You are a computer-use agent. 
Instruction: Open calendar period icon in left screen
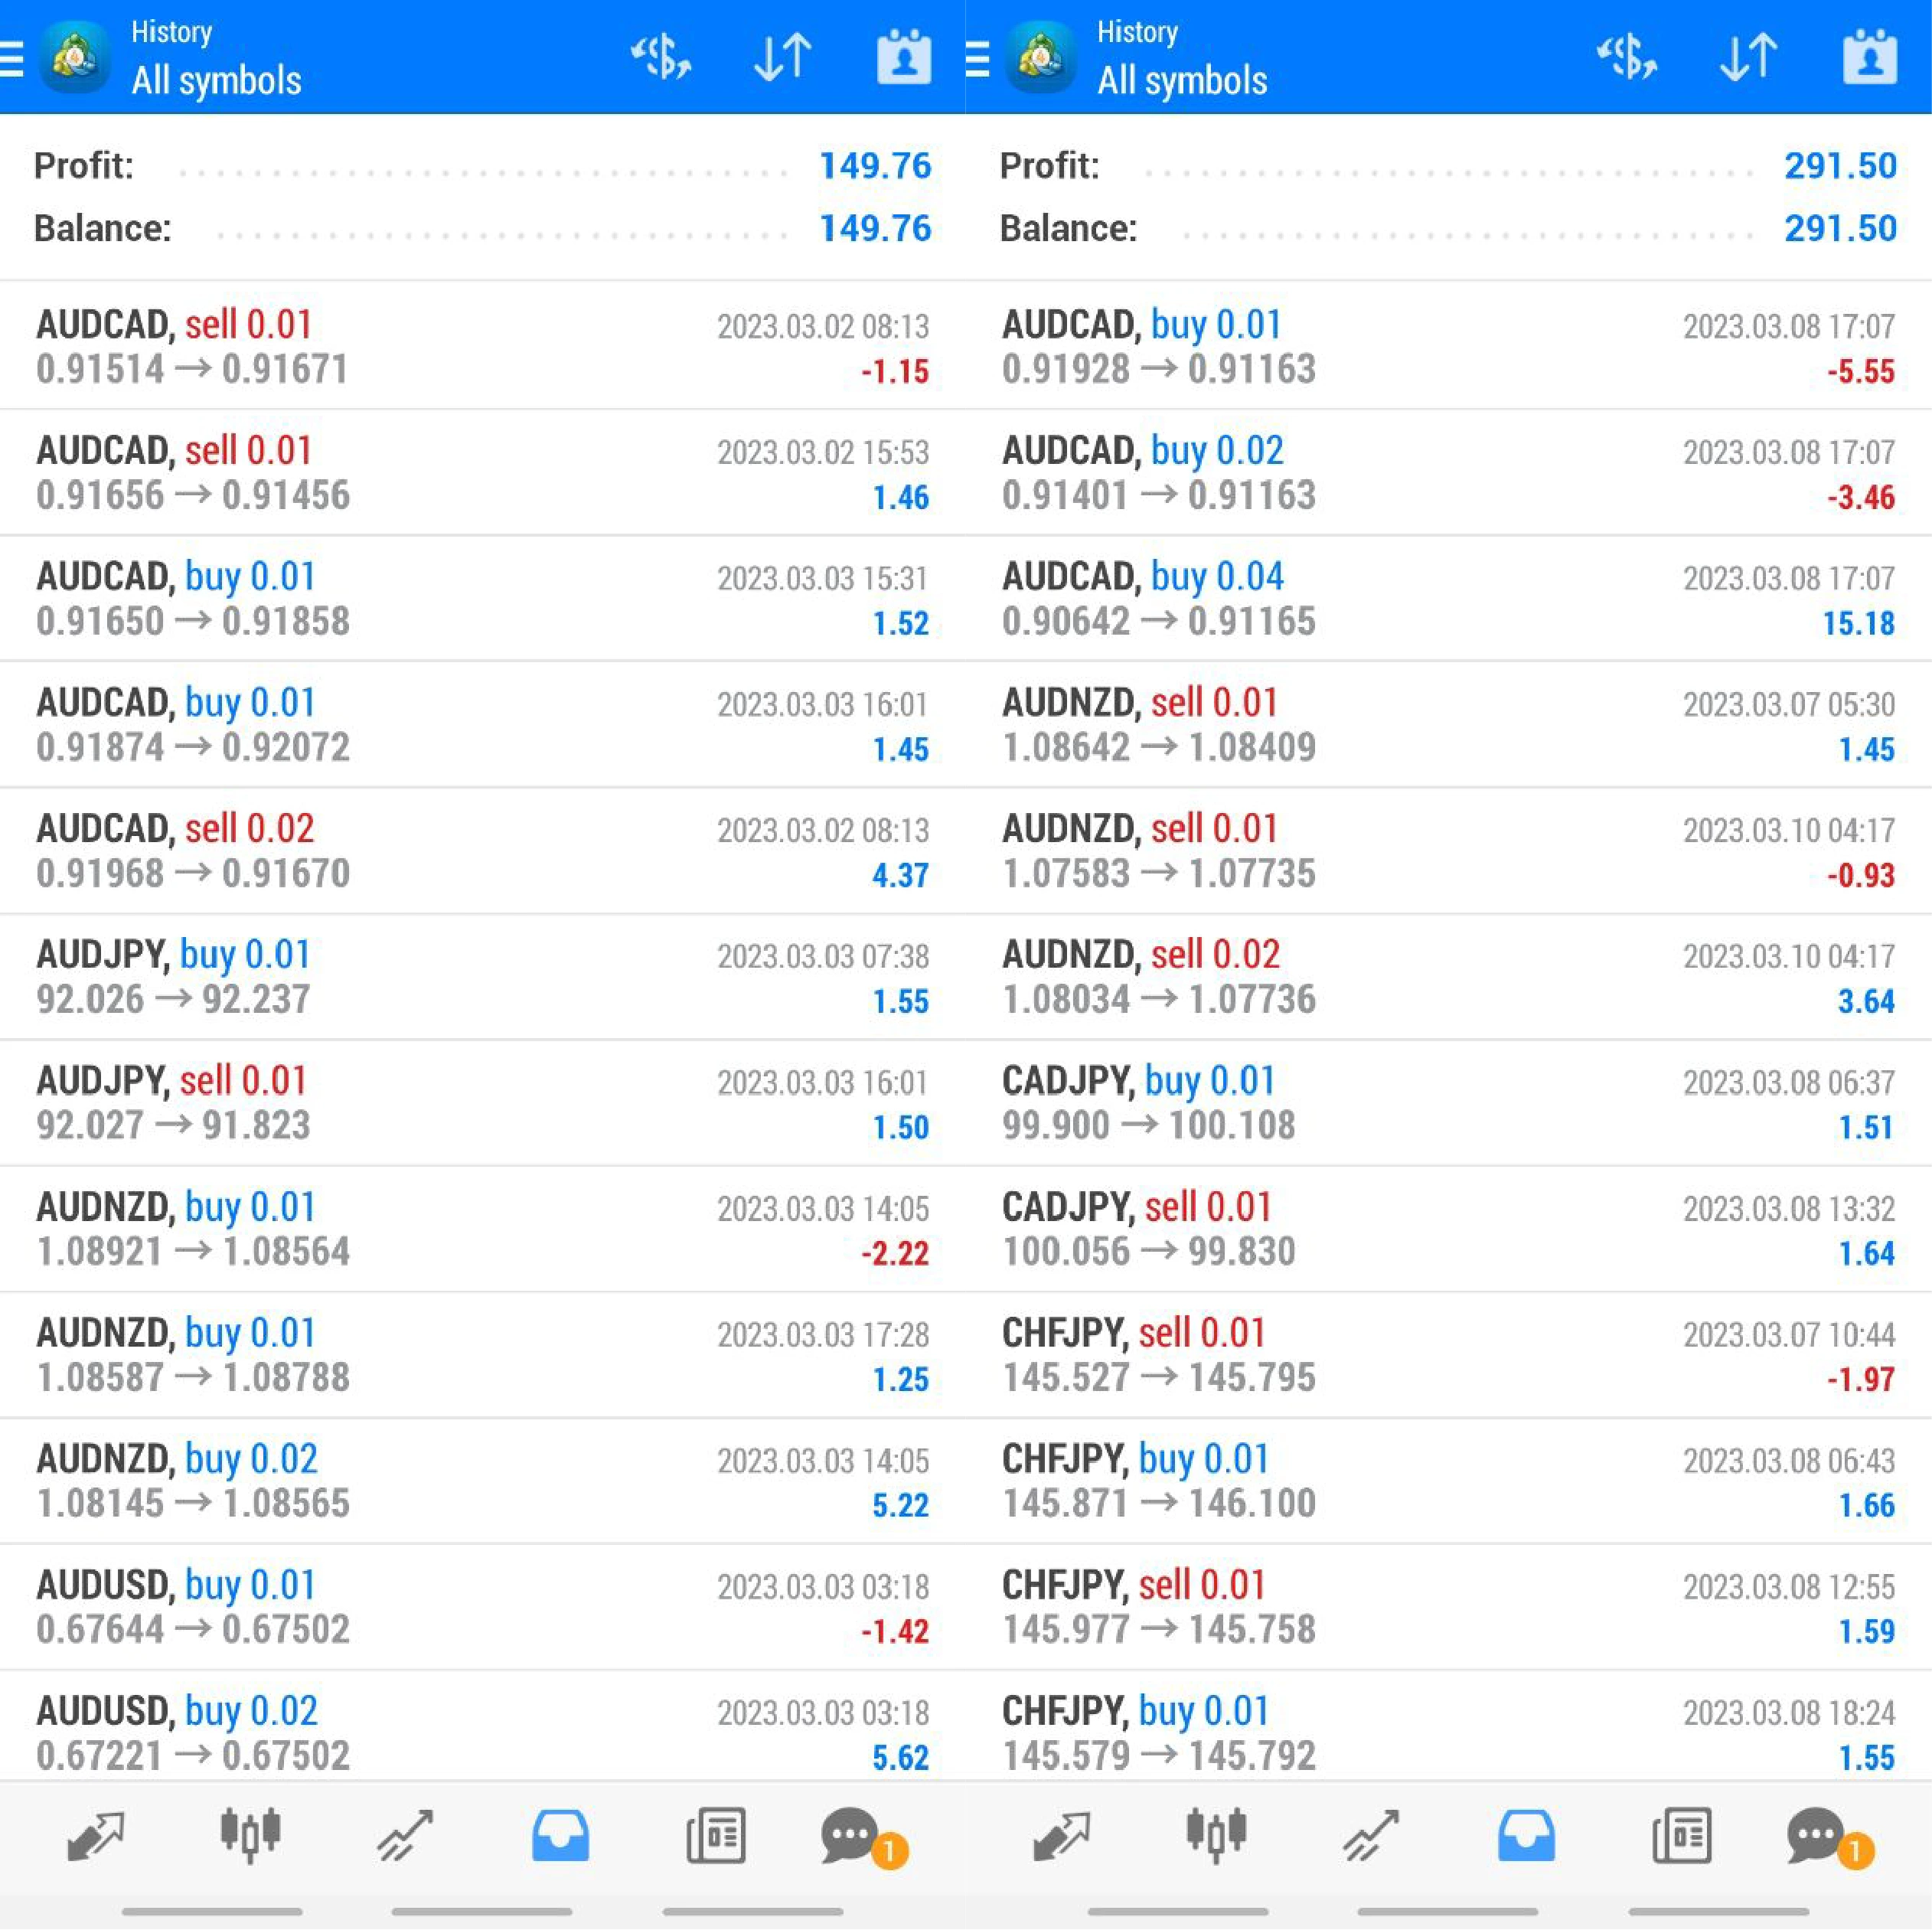coord(904,57)
